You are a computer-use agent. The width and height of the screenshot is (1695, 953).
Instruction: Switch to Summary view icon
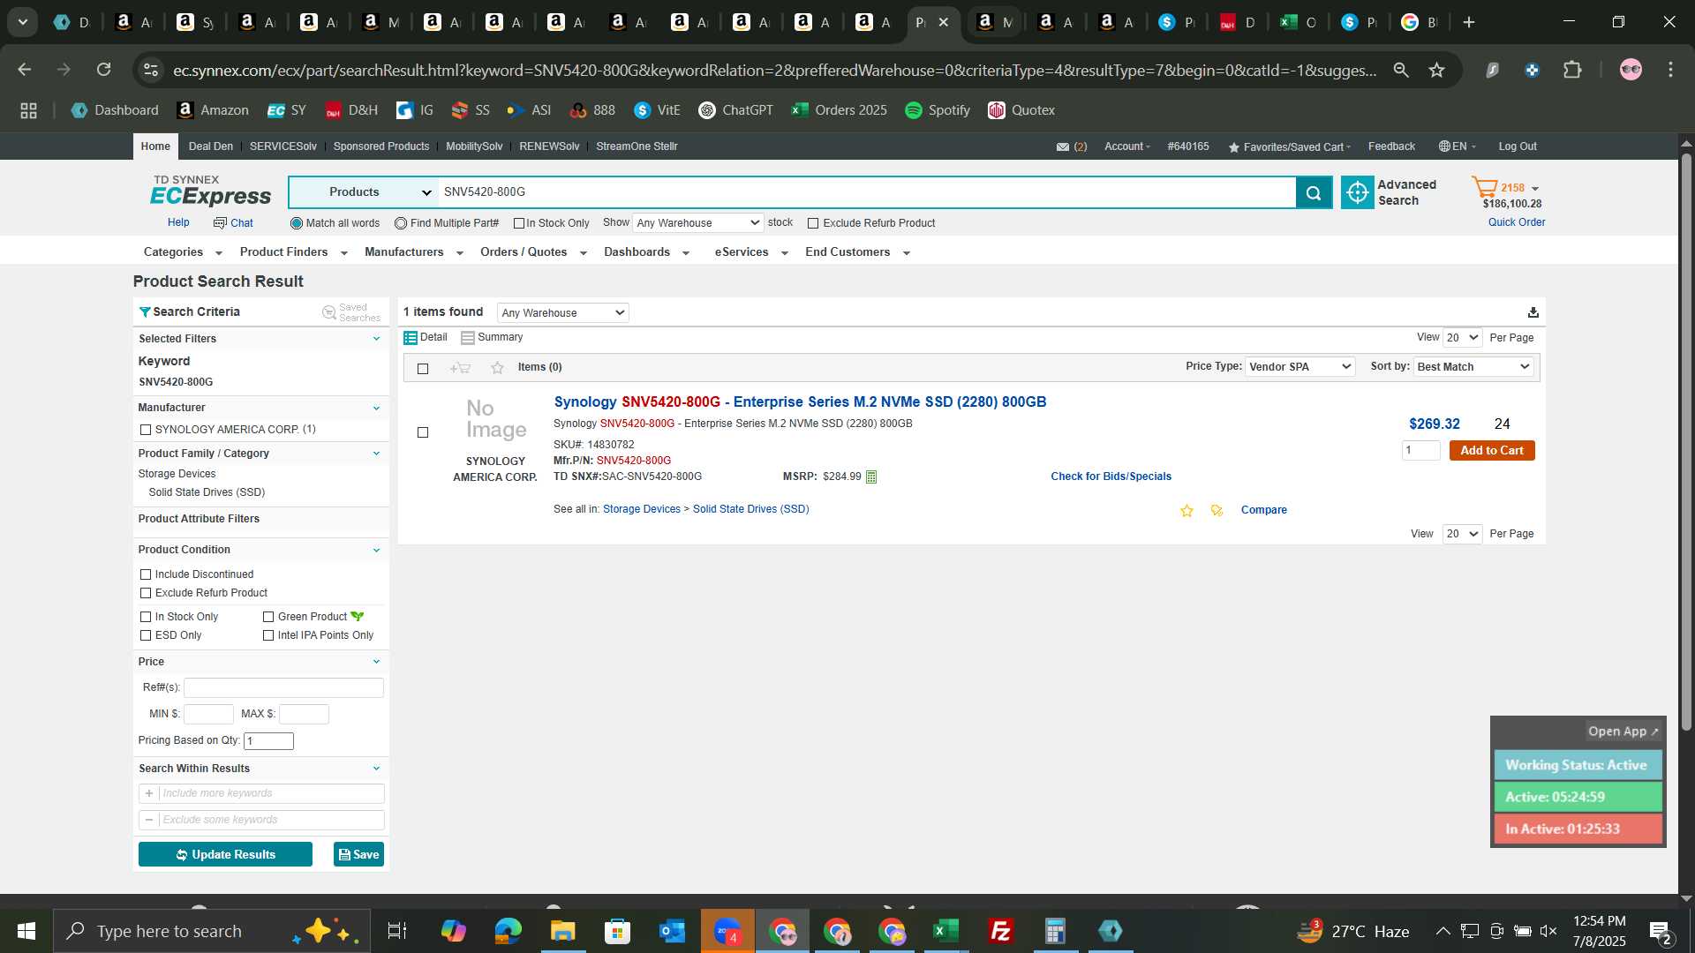(468, 338)
